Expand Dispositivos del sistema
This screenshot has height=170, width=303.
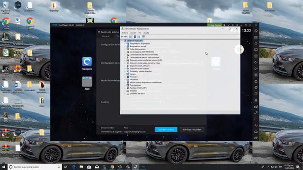(x=125, y=68)
